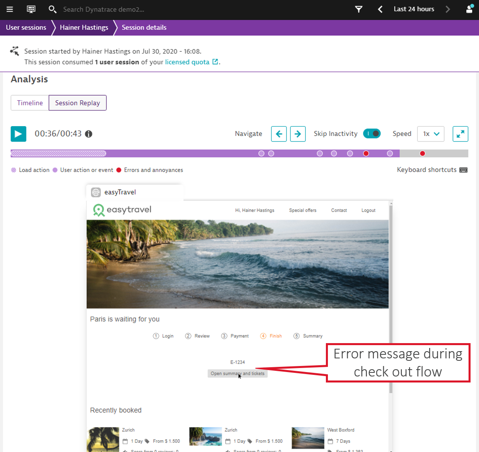Open the Last 24 hours timeframe selector
The height and width of the screenshot is (452, 479).
point(414,9)
